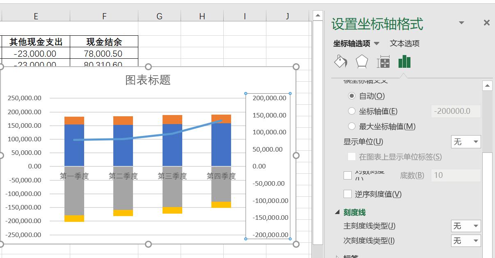
Task: Open the 主刻度线类型(J) dropdown
Action: click(466, 226)
